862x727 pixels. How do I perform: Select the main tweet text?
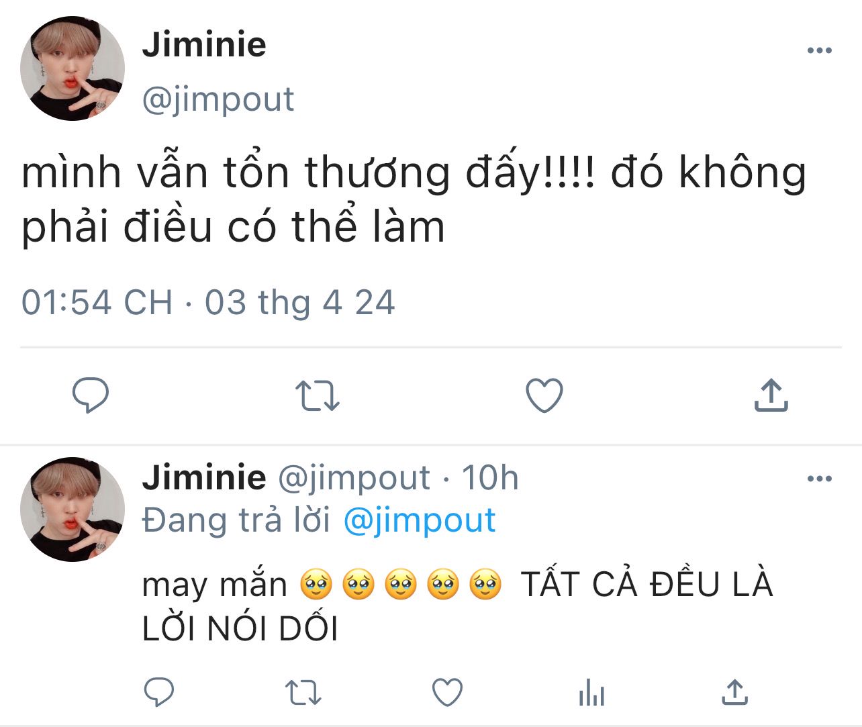pos(414,199)
